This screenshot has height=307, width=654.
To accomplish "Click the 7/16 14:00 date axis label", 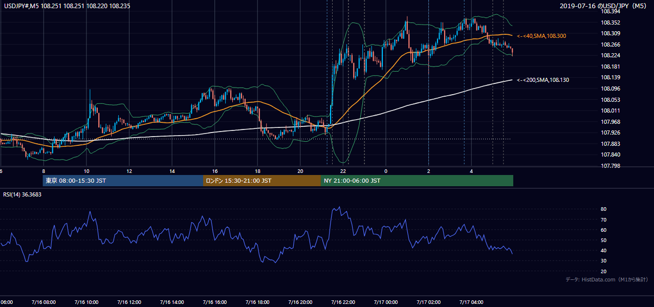I will (172, 302).
